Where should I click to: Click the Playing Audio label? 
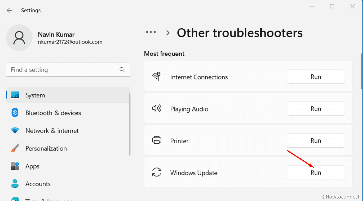tap(189, 109)
